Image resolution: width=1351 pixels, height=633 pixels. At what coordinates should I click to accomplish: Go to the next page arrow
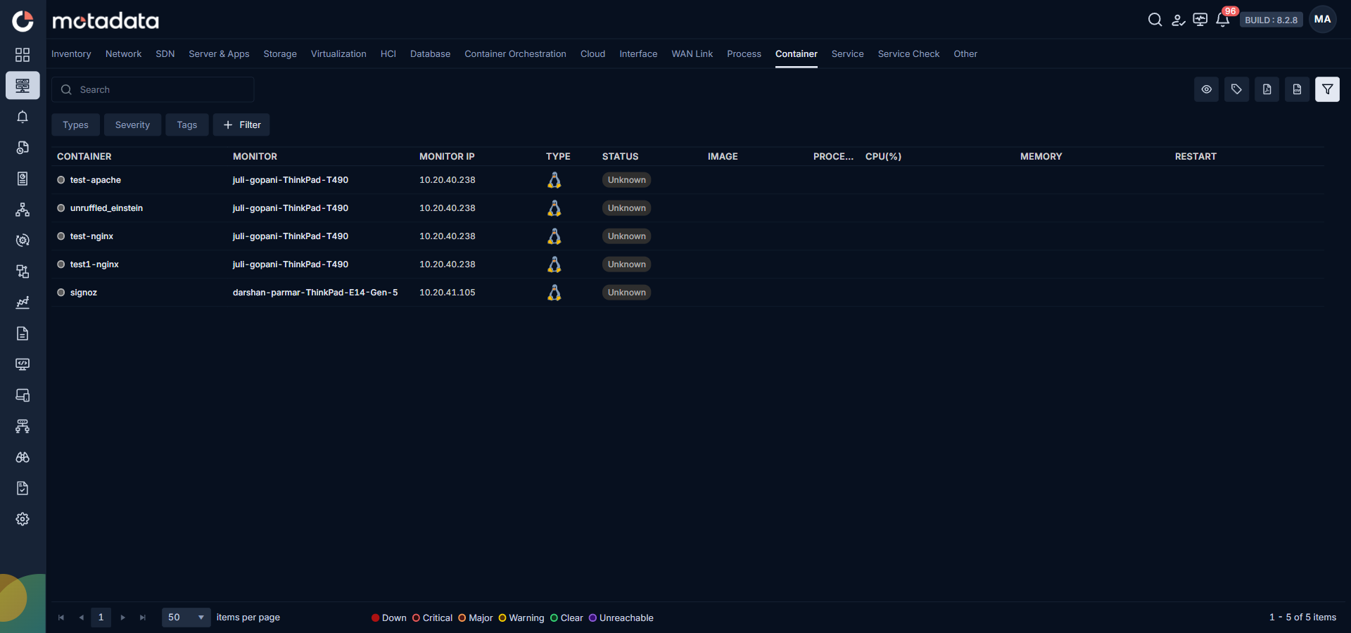(122, 618)
